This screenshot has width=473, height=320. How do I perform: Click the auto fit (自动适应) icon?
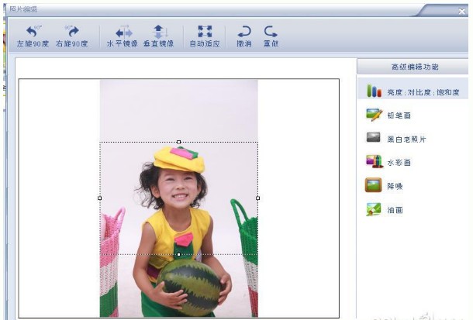(x=205, y=33)
